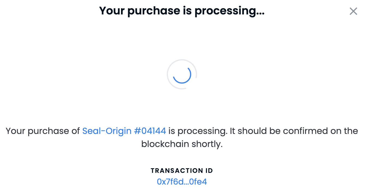Click the circular loading spinner
This screenshot has height=196, width=366.
182,74
